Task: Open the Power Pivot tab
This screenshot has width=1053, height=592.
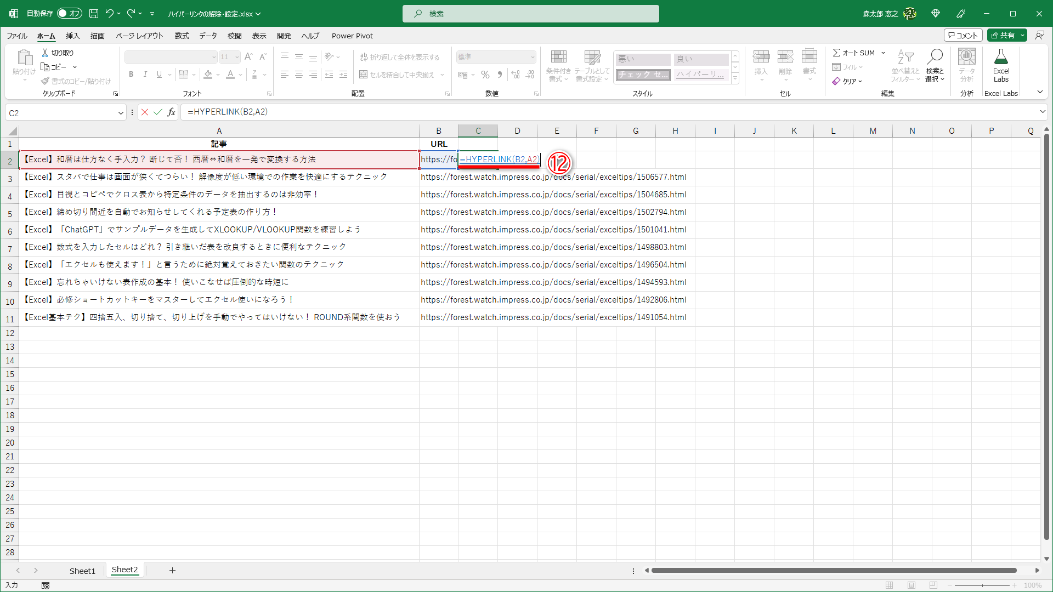Action: (352, 36)
